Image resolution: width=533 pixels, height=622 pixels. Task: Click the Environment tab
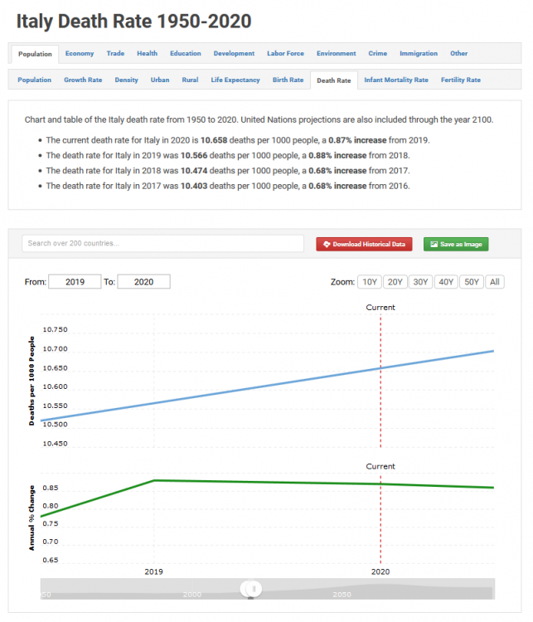[336, 54]
